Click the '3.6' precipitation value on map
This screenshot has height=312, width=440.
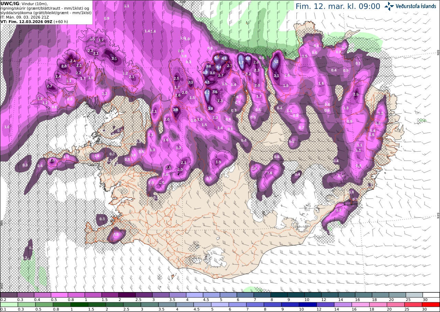coord(215,92)
